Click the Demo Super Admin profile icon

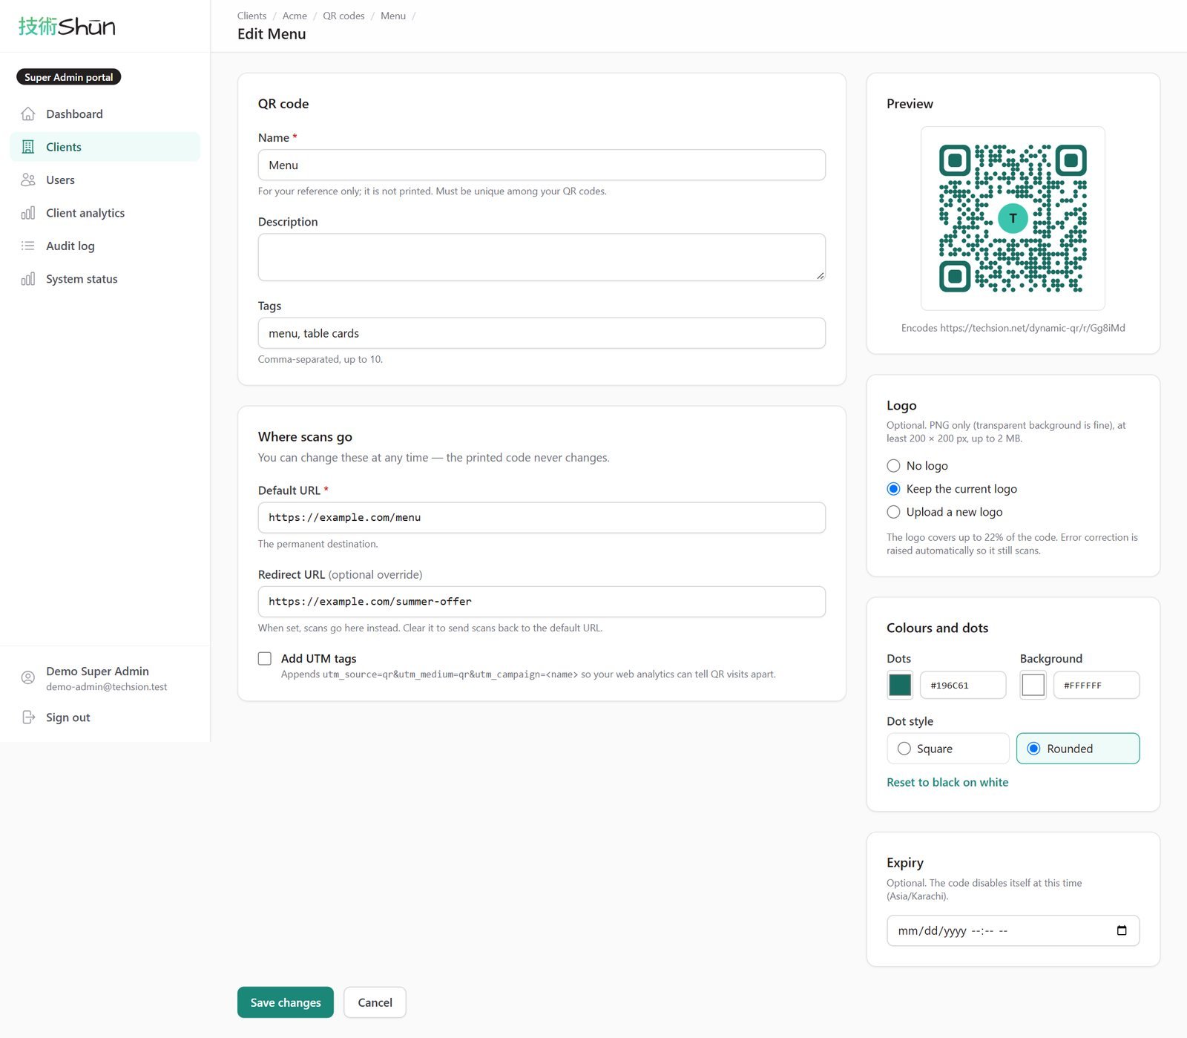click(28, 677)
